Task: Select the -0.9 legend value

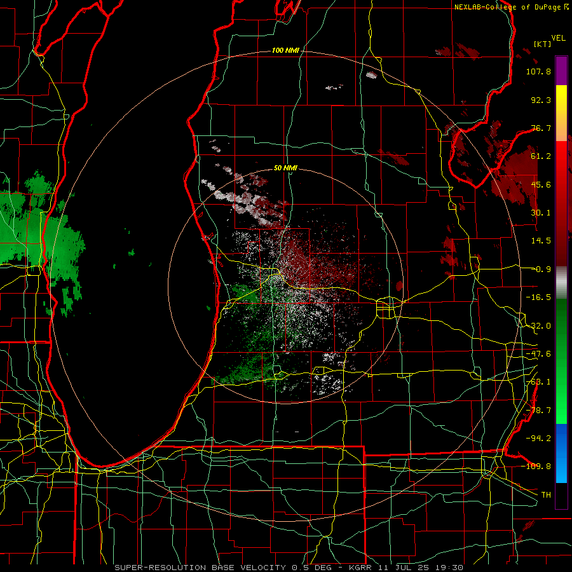Action: coord(541,269)
